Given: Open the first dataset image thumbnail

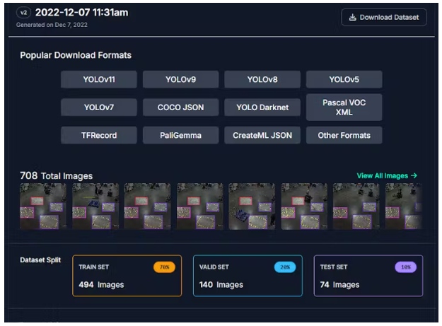Looking at the screenshot, I should pos(43,206).
